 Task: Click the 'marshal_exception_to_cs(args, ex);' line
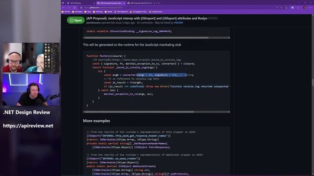pyautogui.click(x=129, y=94)
